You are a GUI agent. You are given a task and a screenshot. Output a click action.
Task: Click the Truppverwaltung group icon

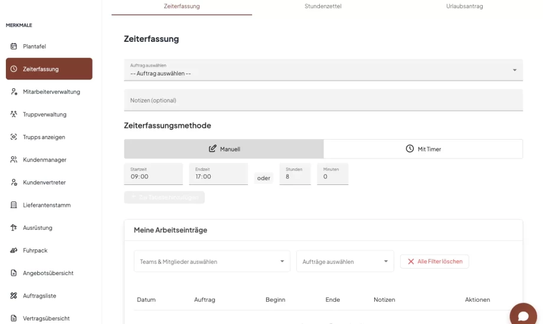(14, 114)
